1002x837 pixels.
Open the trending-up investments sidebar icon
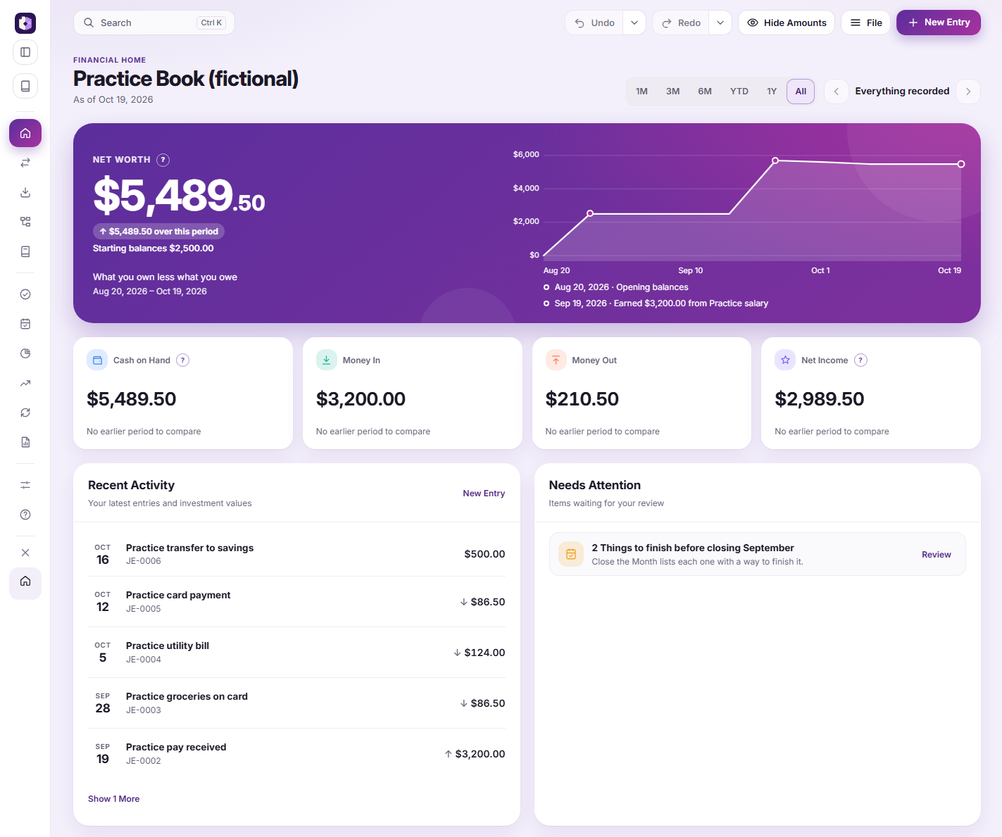25,383
